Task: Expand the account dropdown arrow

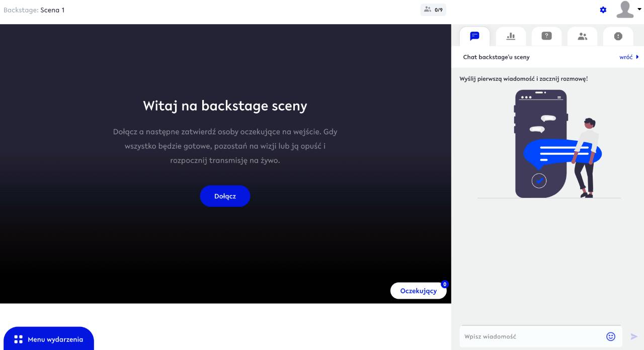Action: (639, 9)
